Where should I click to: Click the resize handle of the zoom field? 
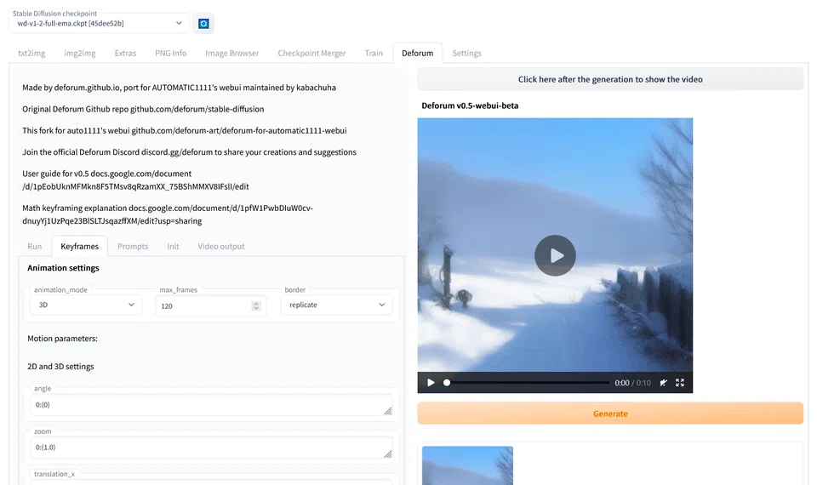click(x=388, y=454)
